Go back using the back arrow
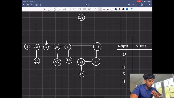This screenshot has width=174, height=98. (x=24, y=5)
